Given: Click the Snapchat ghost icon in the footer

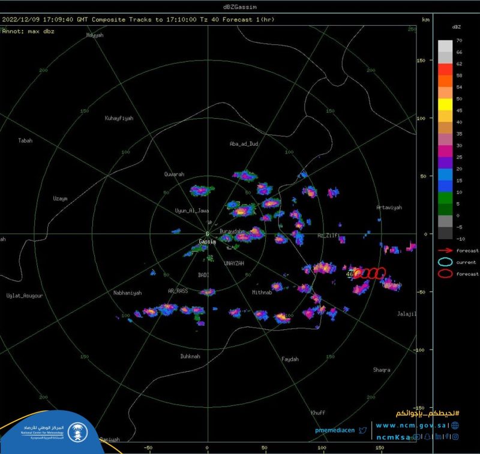Looking at the screenshot, I should click(428, 437).
